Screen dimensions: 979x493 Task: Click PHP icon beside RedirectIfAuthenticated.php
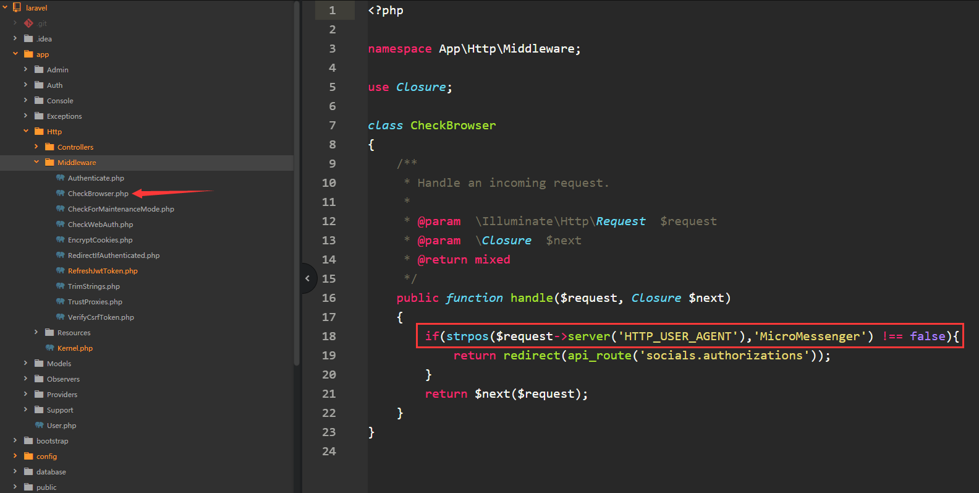click(60, 255)
